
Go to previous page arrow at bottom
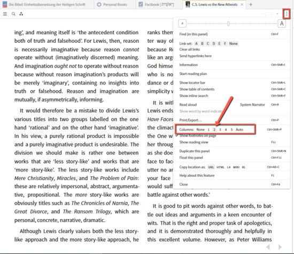tap(268, 247)
